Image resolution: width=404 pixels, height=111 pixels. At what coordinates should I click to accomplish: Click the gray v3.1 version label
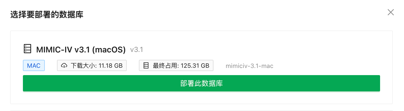click(x=137, y=50)
